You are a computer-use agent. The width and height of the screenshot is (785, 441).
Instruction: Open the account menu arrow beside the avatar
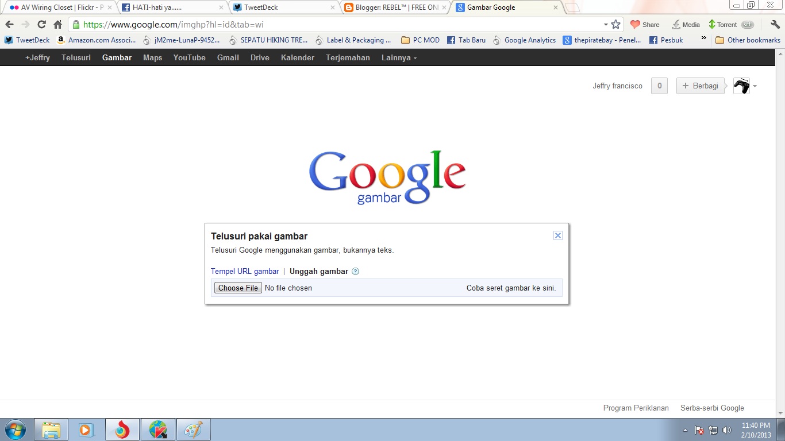(x=755, y=86)
